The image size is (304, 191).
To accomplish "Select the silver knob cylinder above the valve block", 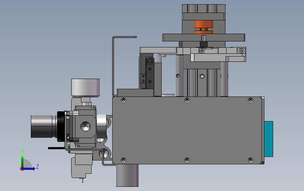I will click(85, 87).
